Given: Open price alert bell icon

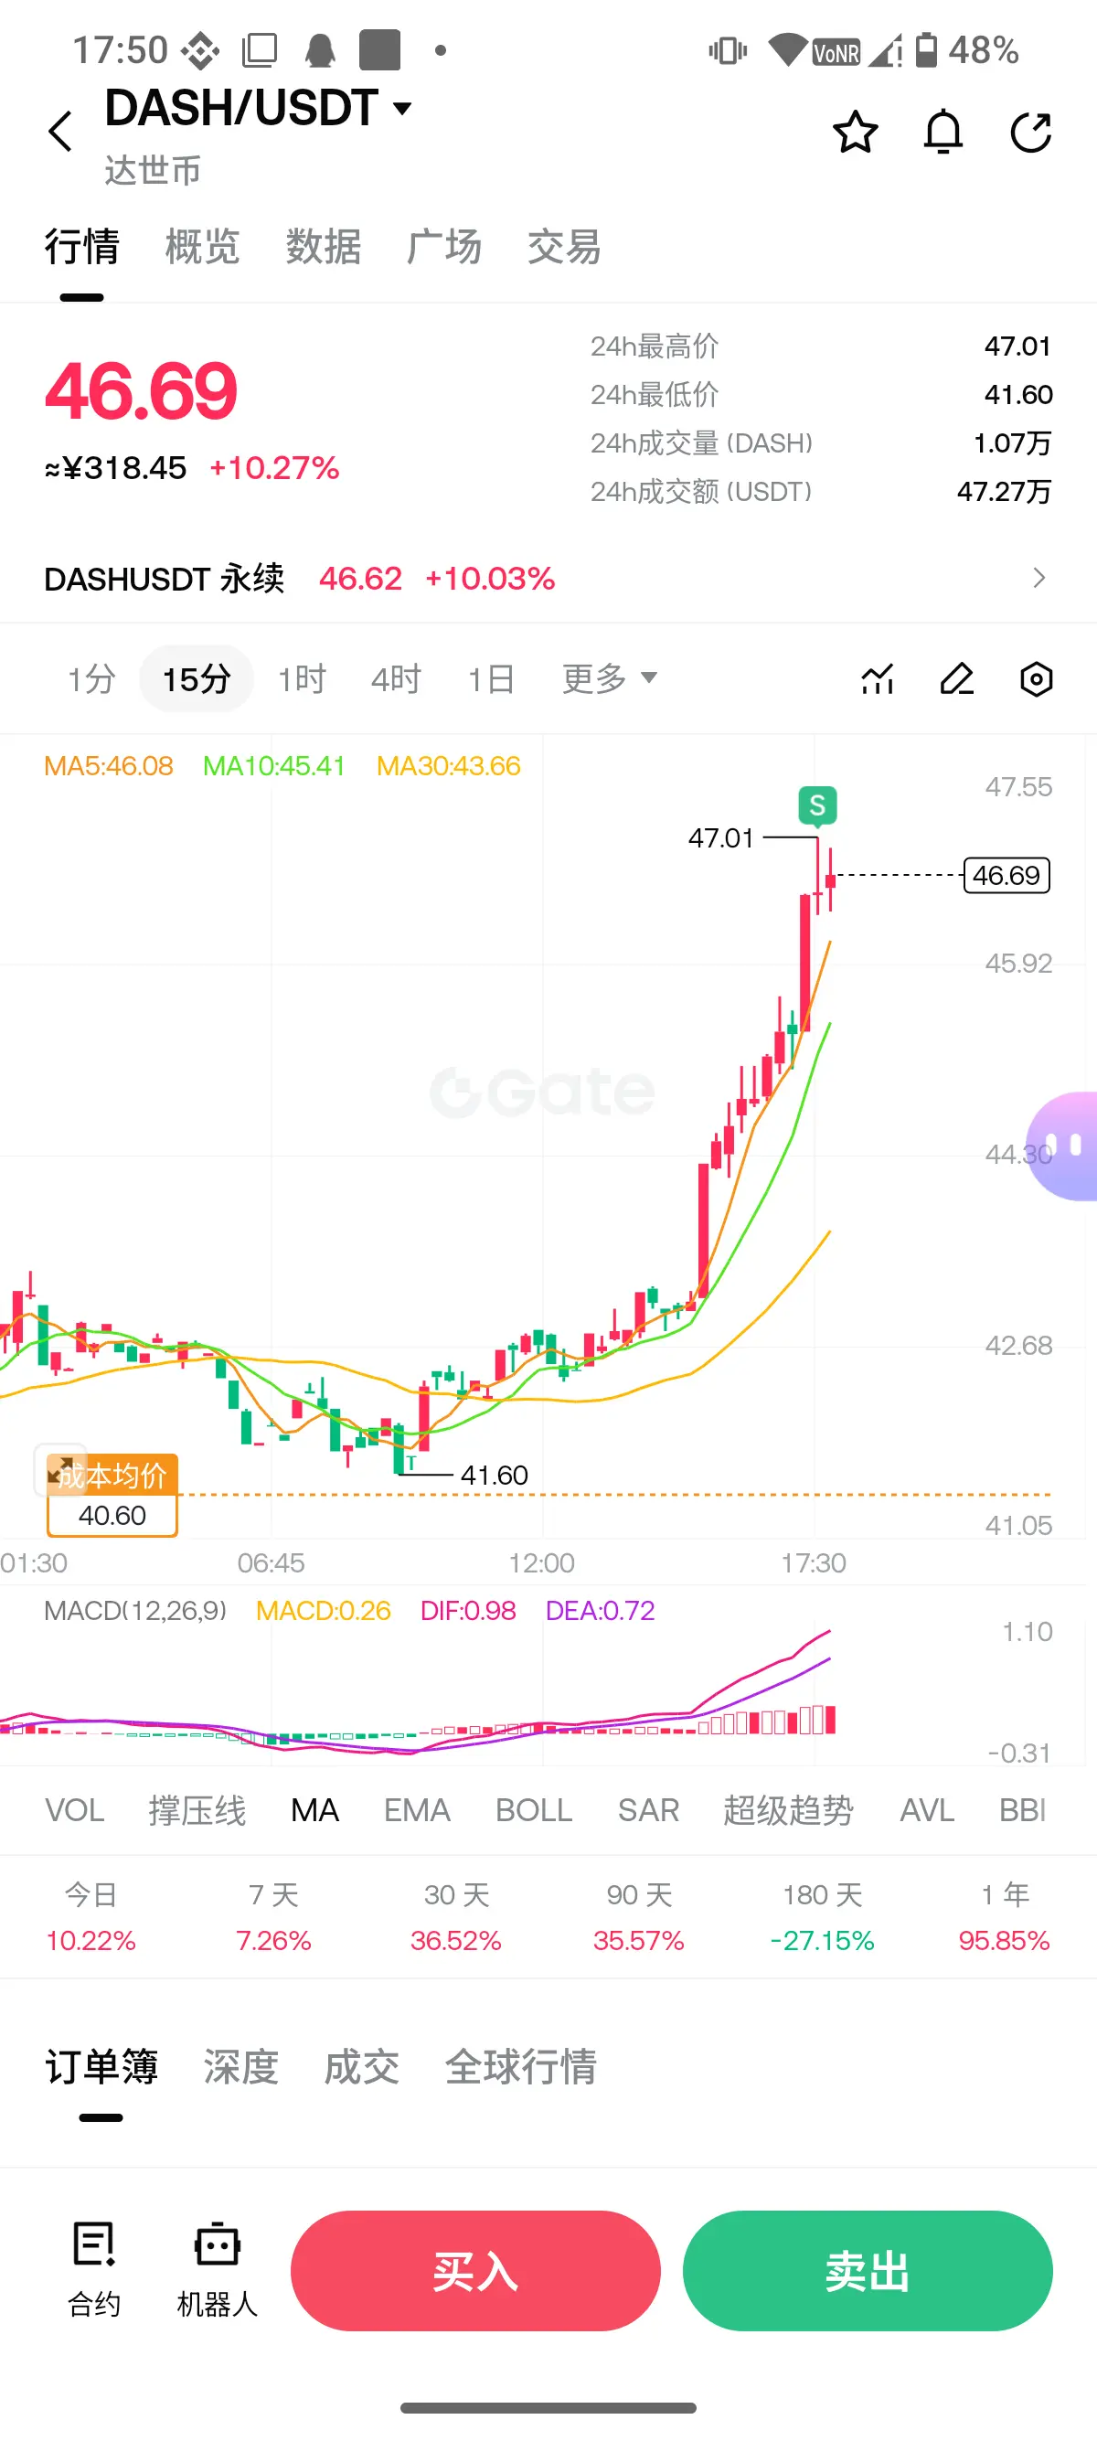Looking at the screenshot, I should 943,132.
